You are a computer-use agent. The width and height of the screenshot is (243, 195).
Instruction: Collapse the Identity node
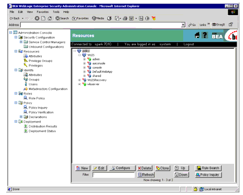click(x=16, y=70)
